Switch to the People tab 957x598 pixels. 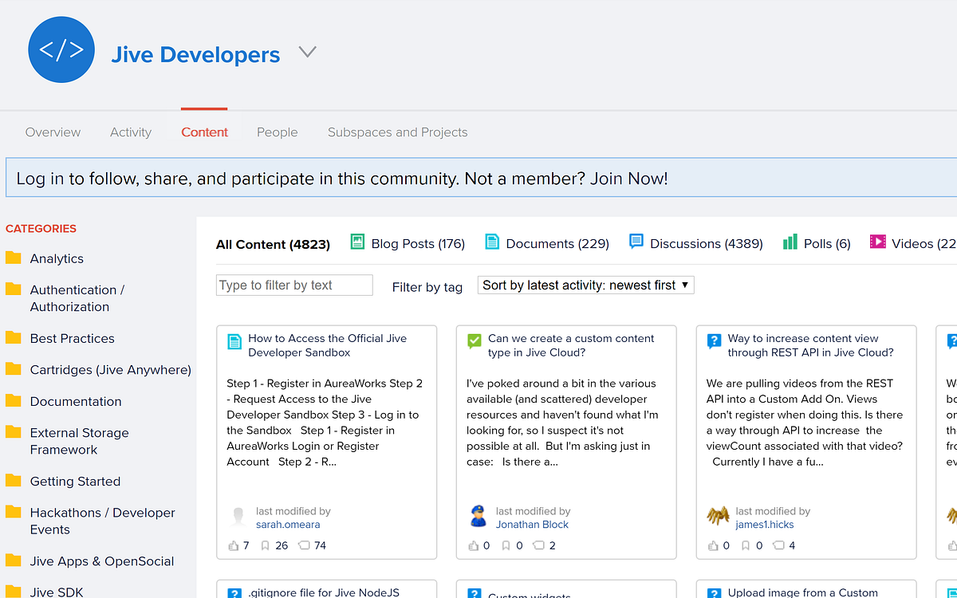click(x=277, y=132)
